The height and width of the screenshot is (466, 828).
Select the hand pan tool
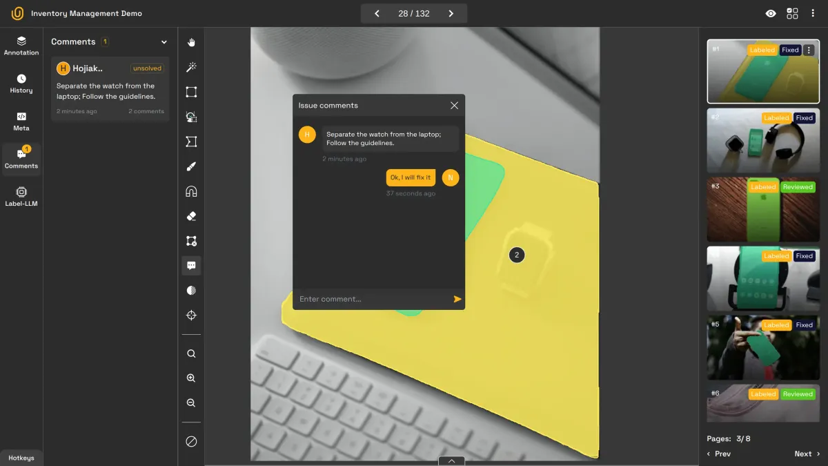click(x=191, y=42)
